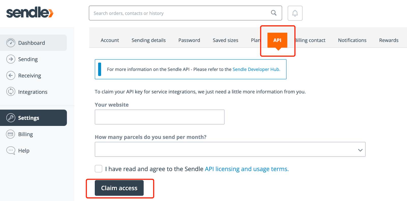Open the Sendle Developer Hub link
This screenshot has width=407, height=201.
tap(256, 69)
